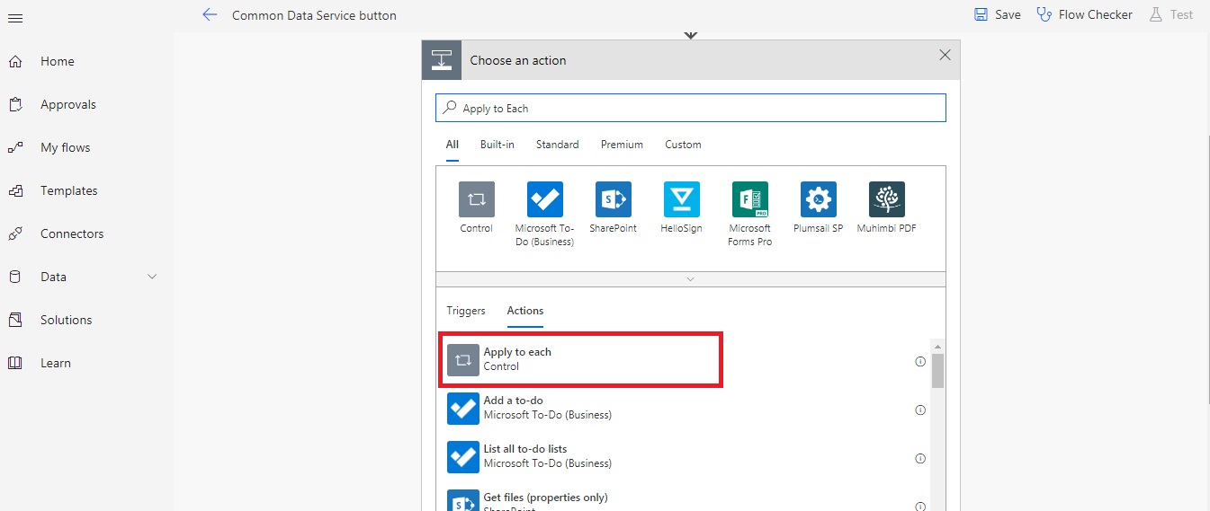1210x511 pixels.
Task: Go back using the left arrow
Action: pyautogui.click(x=210, y=15)
